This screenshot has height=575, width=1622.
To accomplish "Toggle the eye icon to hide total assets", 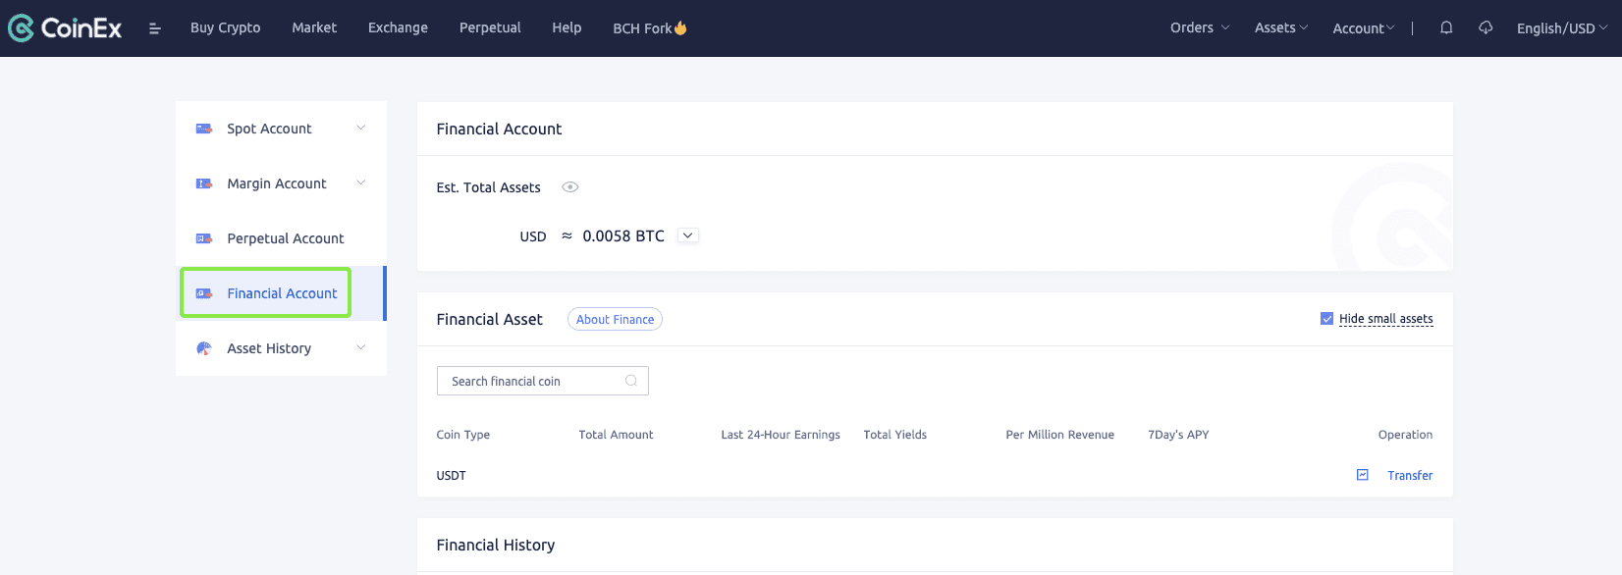I will (x=569, y=187).
